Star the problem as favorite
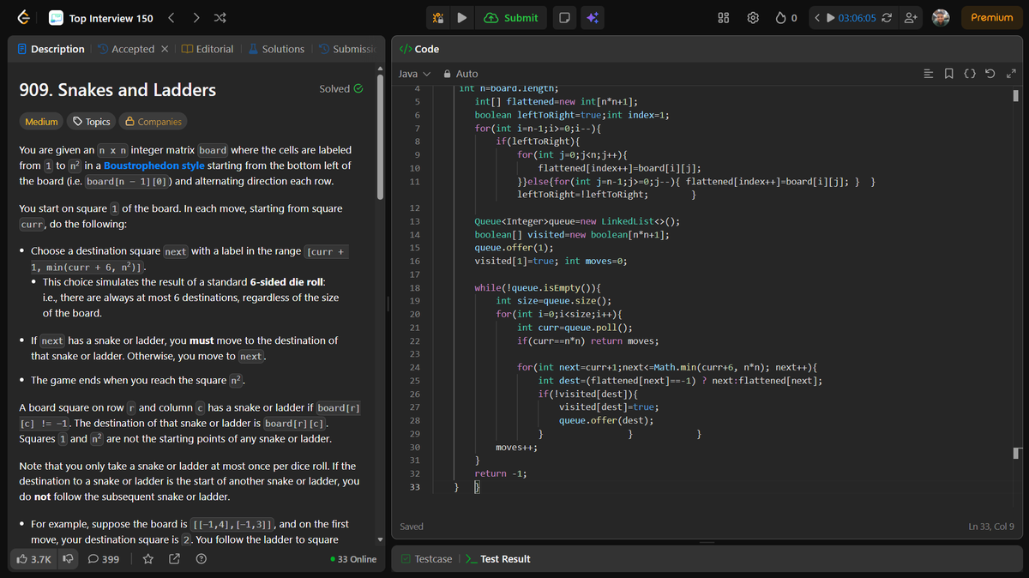Screen dimensions: 1029x578 pyautogui.click(x=147, y=559)
